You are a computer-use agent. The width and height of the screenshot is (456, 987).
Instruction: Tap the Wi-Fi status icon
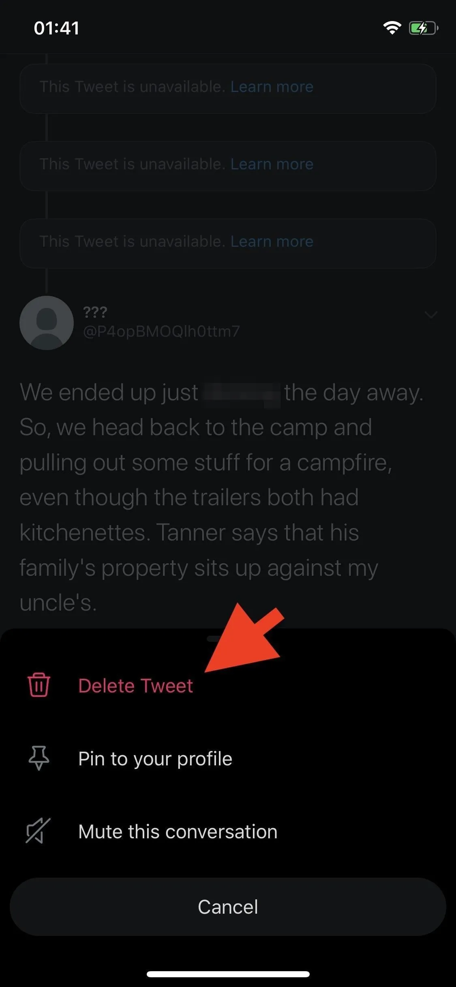(x=392, y=28)
